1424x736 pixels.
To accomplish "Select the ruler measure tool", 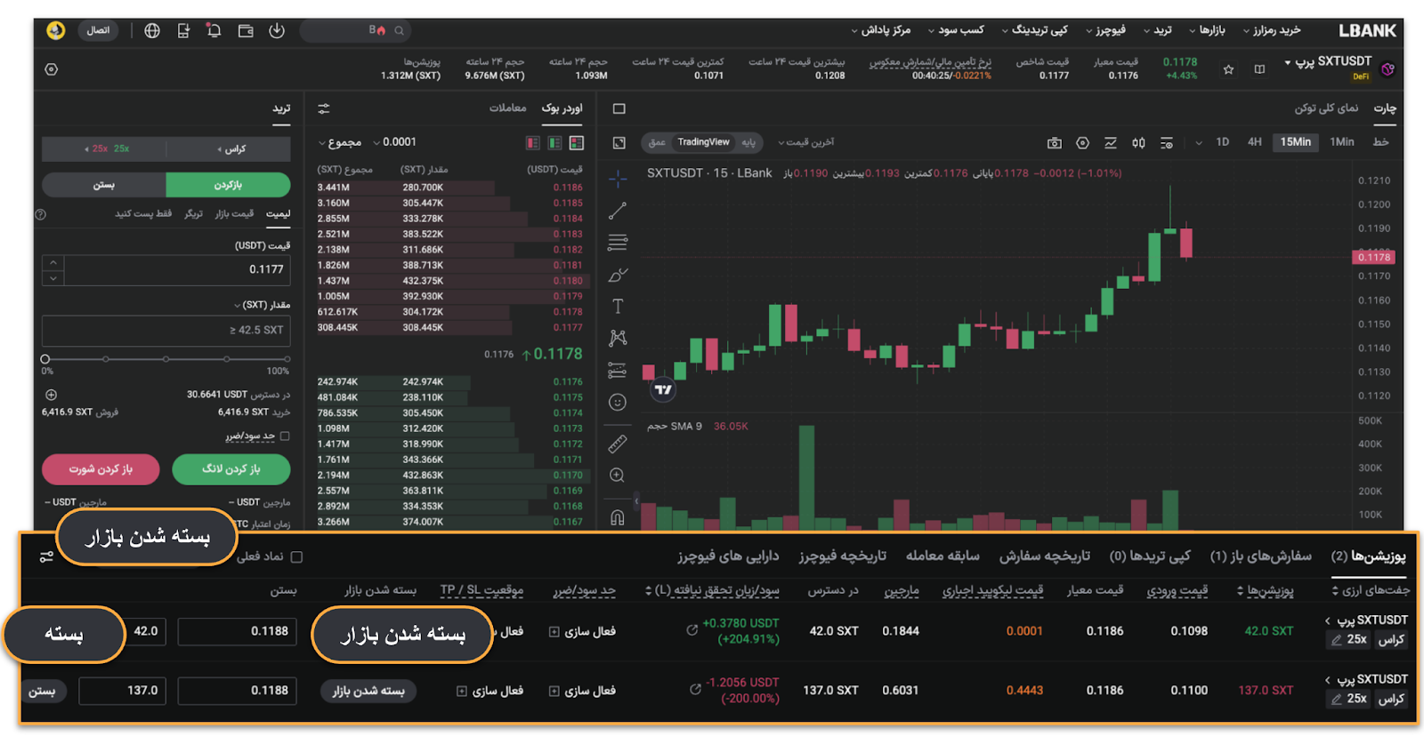I will click(618, 444).
